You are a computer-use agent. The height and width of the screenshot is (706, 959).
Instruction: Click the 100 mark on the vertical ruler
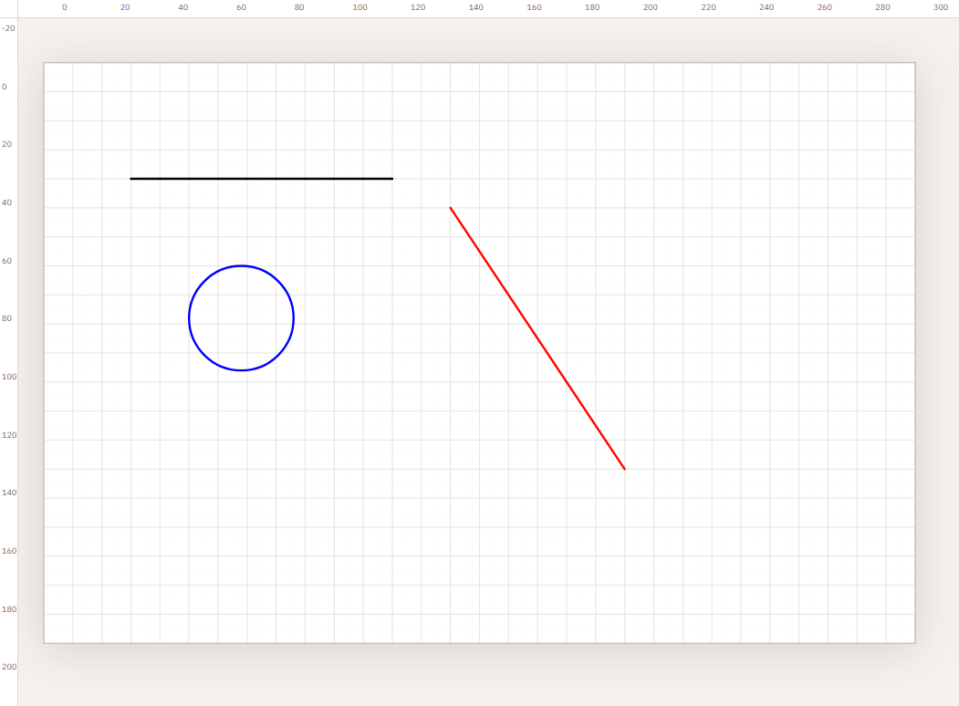tap(9, 377)
